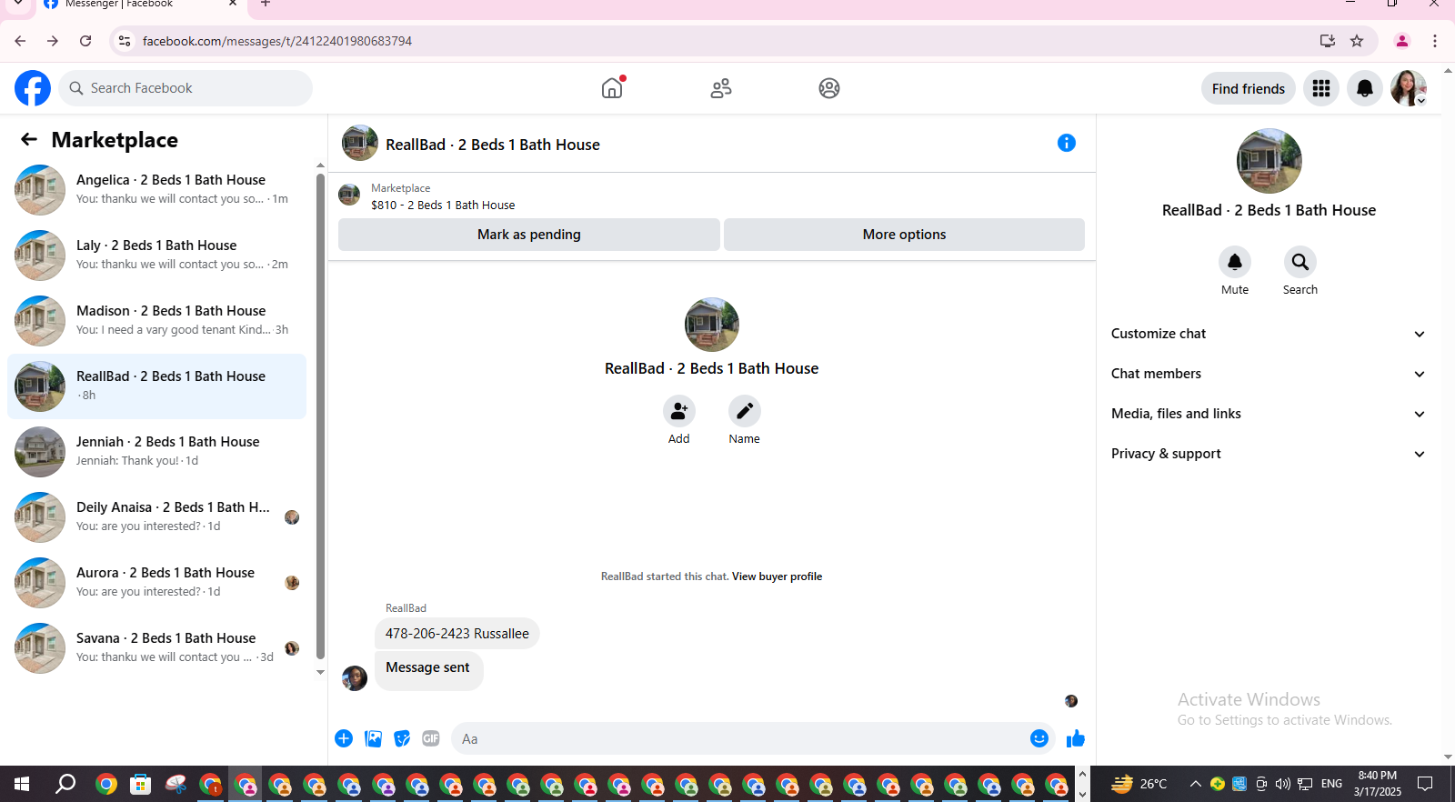Open Deily Anaisa's chat conversation
This screenshot has width=1455, height=802.
[156, 517]
